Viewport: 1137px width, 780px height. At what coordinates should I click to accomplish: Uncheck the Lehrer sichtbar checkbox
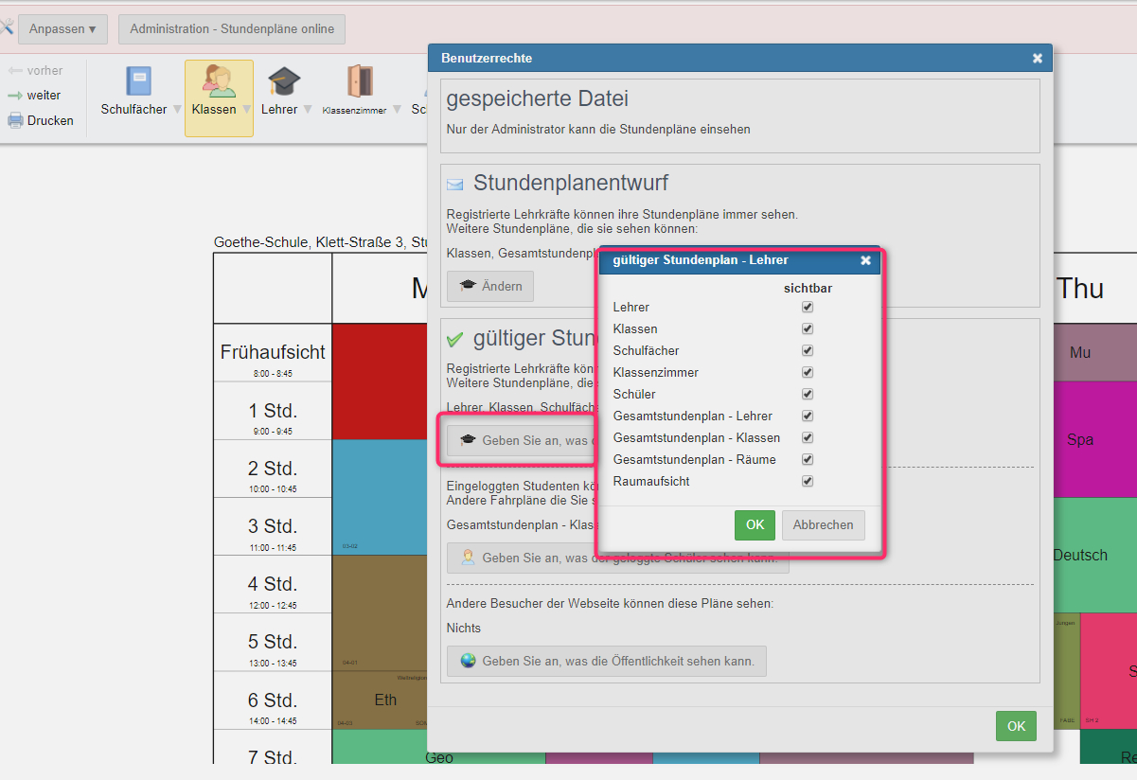pos(808,307)
